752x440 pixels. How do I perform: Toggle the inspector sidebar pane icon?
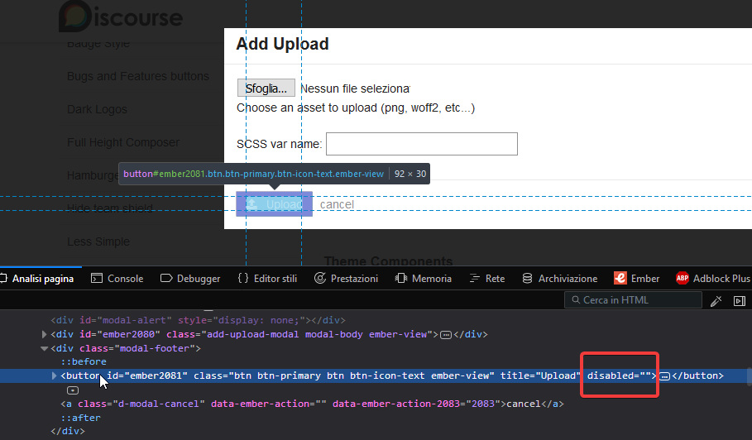tap(740, 300)
